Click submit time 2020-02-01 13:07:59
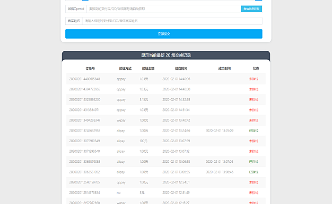Screen dimensions: 332x204 click(x=176, y=141)
